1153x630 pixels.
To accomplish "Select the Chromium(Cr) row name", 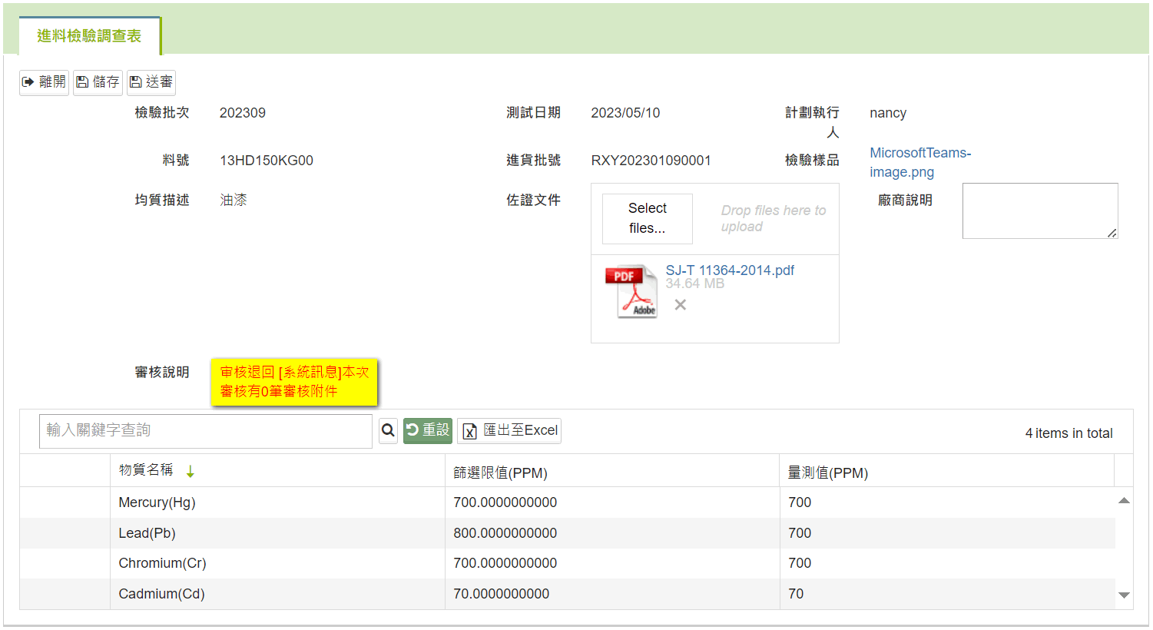I will click(x=162, y=563).
